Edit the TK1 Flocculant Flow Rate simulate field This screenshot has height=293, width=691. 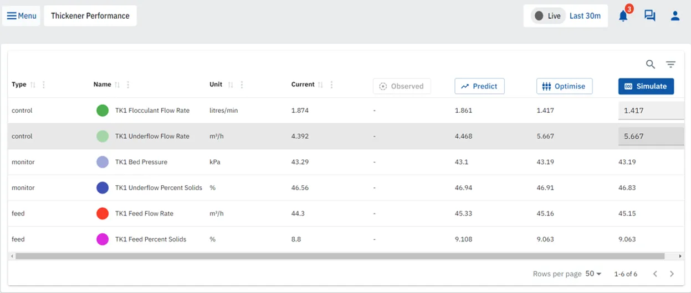651,111
